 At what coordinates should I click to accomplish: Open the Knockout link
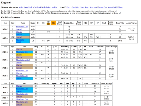(93, 7)
